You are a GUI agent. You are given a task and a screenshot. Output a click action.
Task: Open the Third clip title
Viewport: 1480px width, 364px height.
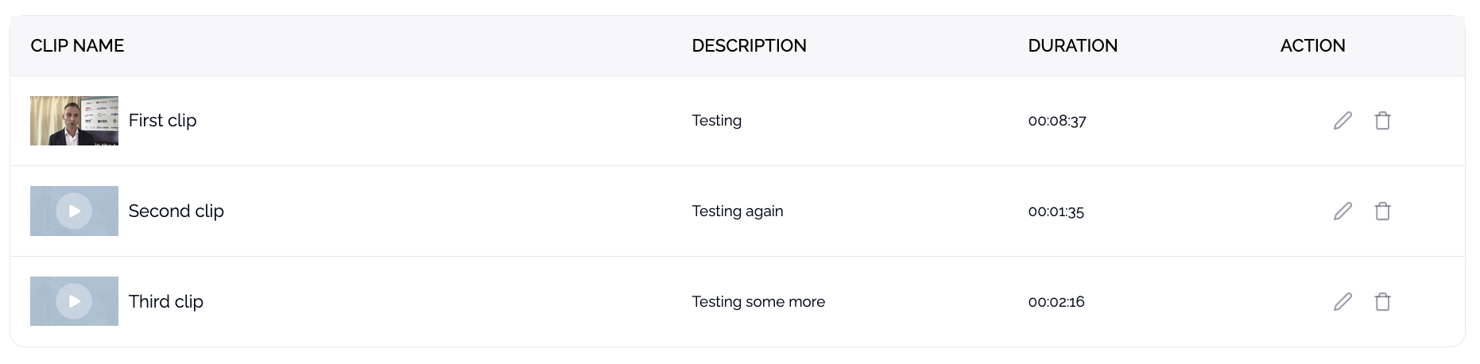(165, 302)
